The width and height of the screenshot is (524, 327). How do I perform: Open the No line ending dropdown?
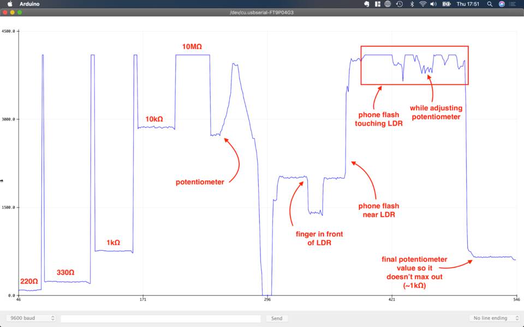click(x=495, y=318)
